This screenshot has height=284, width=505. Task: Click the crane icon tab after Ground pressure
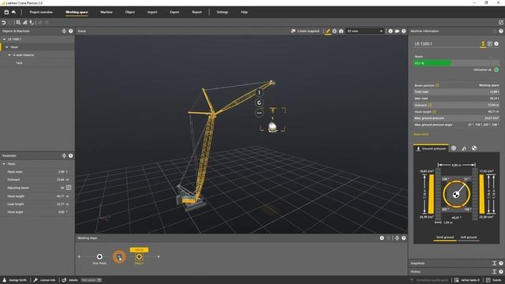[464, 148]
